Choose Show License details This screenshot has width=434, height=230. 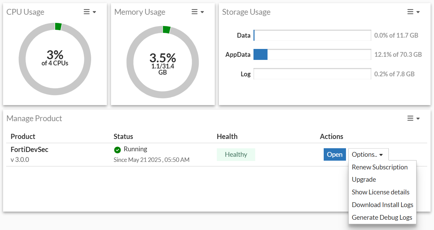[x=381, y=192]
